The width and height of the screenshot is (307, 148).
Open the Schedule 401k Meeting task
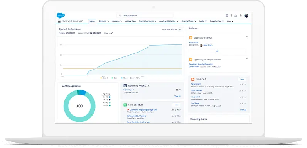point(137,116)
